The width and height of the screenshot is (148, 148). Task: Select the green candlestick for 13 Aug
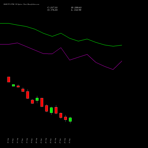[x=13, y=85]
